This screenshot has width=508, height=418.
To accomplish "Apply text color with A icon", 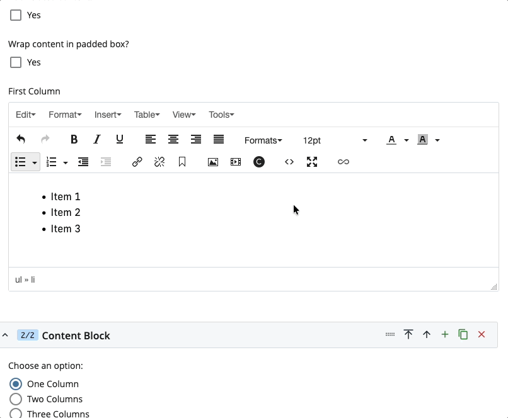I will pyautogui.click(x=391, y=140).
